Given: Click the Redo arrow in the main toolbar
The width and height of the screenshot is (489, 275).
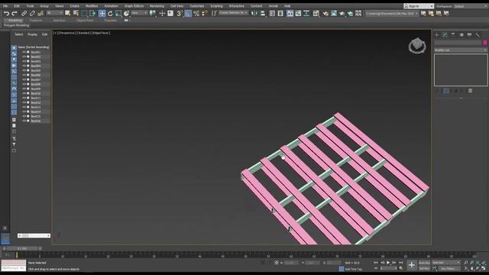Looking at the screenshot, I should pyautogui.click(x=15, y=14).
